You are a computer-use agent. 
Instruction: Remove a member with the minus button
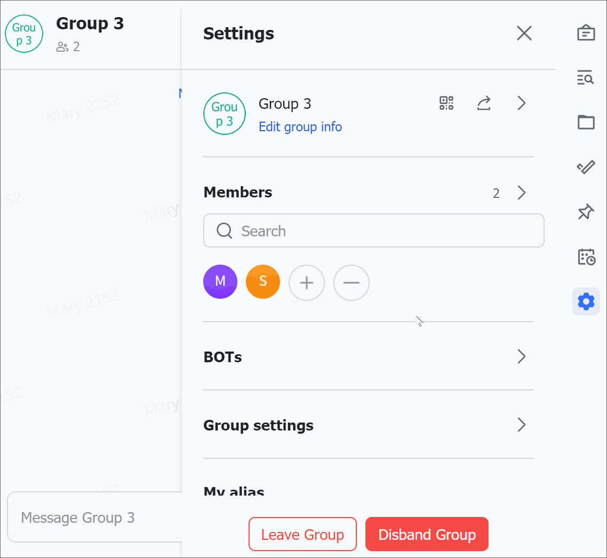351,283
